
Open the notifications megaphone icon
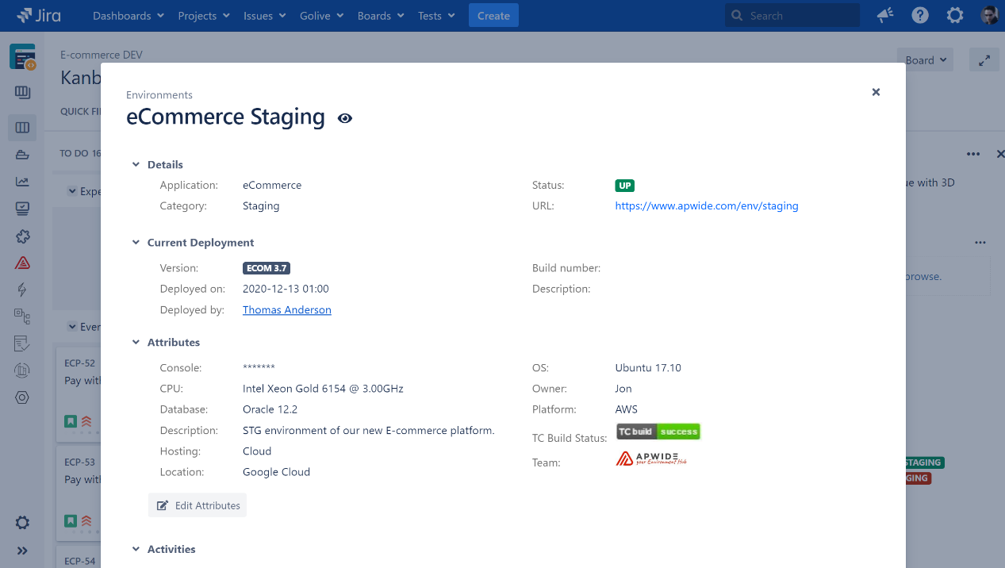pos(885,16)
